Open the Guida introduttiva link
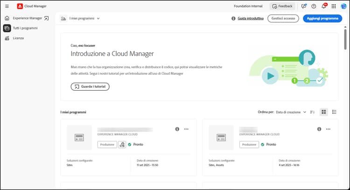Viewport: 350px width, 190px height. (251, 18)
